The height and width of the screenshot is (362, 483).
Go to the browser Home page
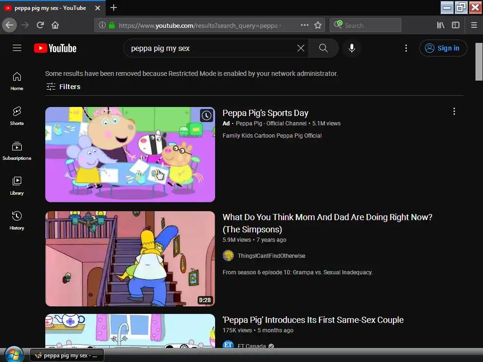(55, 25)
